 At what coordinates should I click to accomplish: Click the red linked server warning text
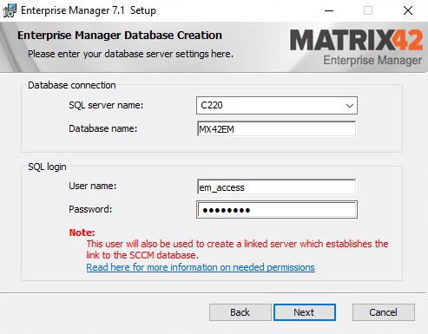pos(237,250)
